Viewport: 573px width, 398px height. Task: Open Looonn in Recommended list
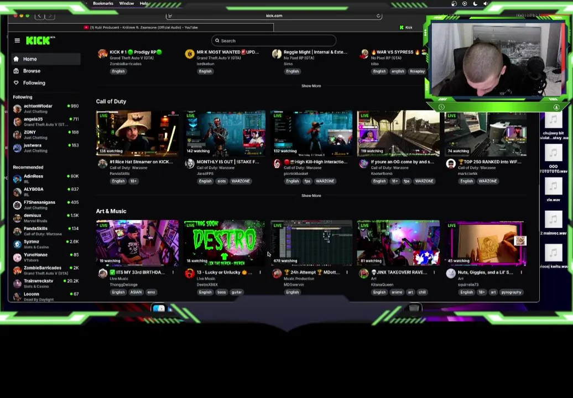(46, 296)
